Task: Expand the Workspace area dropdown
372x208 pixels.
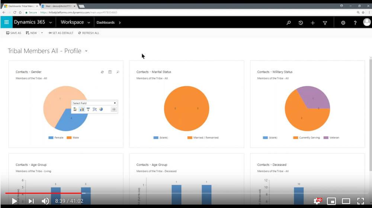Action: [89, 23]
